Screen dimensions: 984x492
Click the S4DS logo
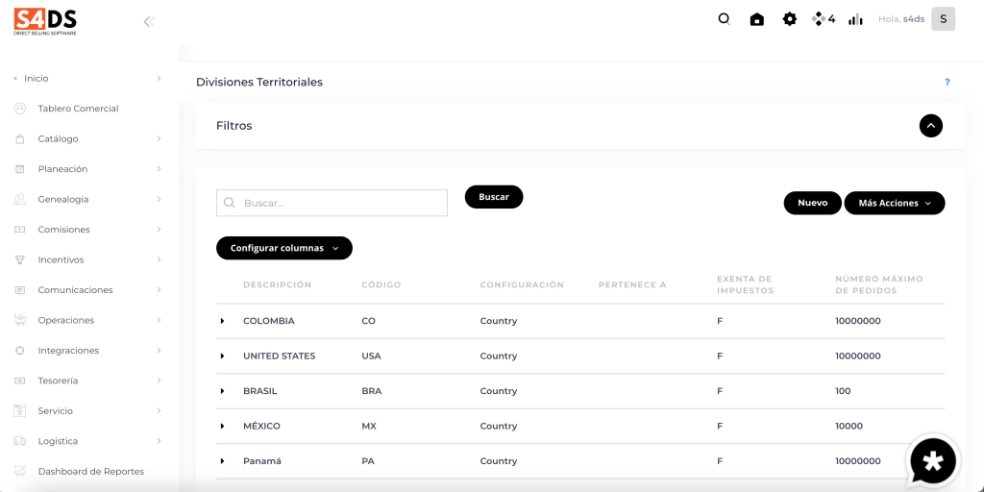(x=45, y=20)
